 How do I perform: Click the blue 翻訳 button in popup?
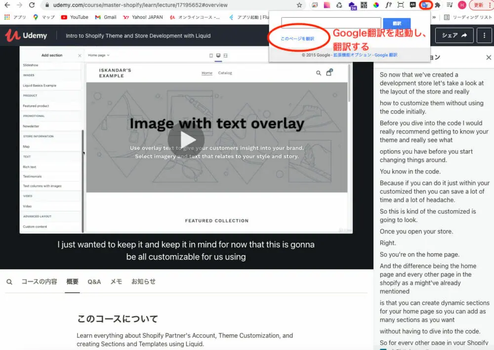(x=397, y=23)
